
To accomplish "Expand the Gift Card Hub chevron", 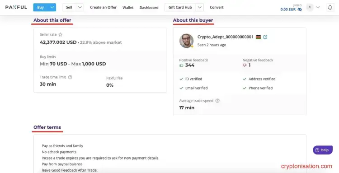I will 200,7.
